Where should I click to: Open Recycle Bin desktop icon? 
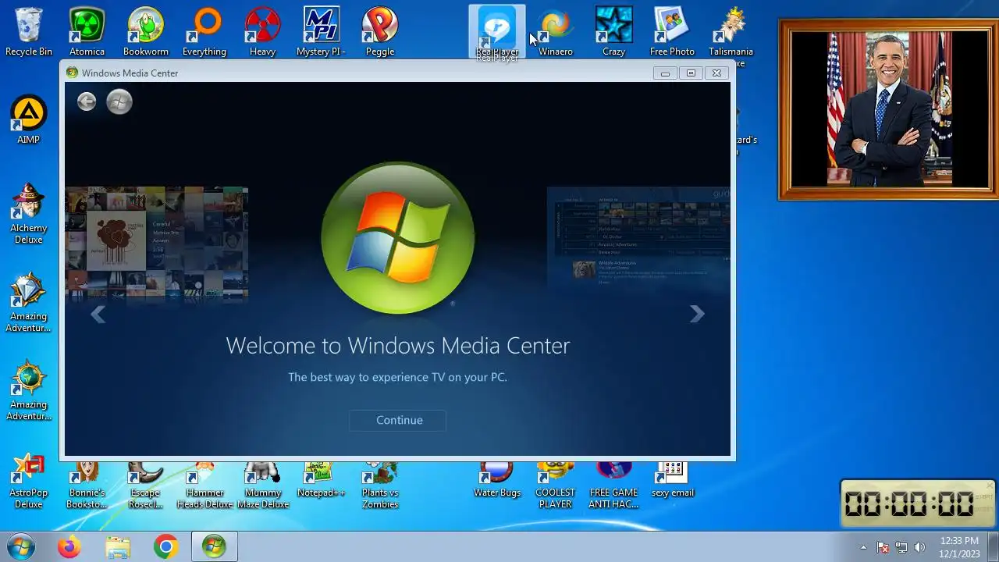pos(29,32)
